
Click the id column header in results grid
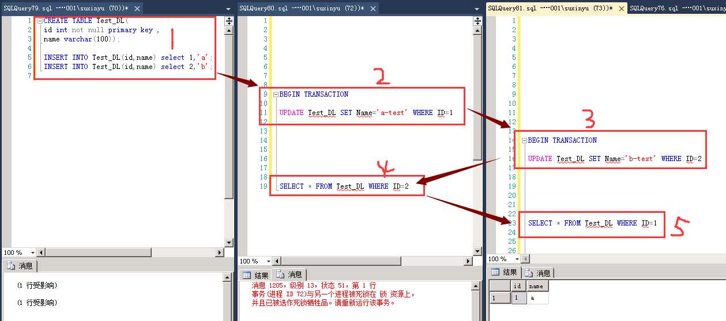(x=518, y=286)
